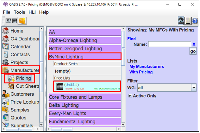Click the Home house icon
This screenshot has height=133, width=200.
coord(5,31)
